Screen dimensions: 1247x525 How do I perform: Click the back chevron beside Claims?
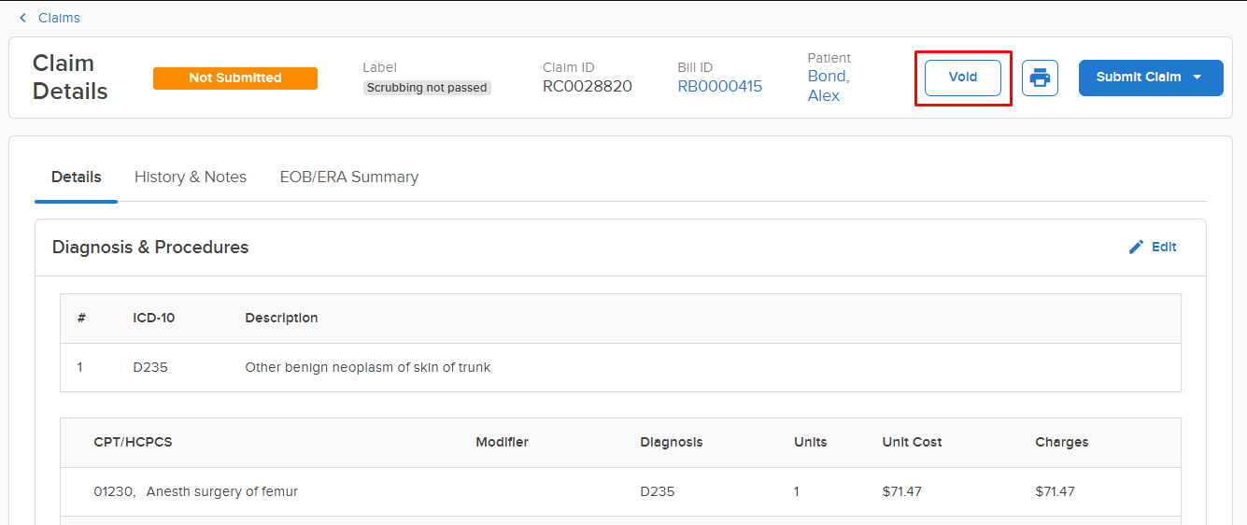23,18
